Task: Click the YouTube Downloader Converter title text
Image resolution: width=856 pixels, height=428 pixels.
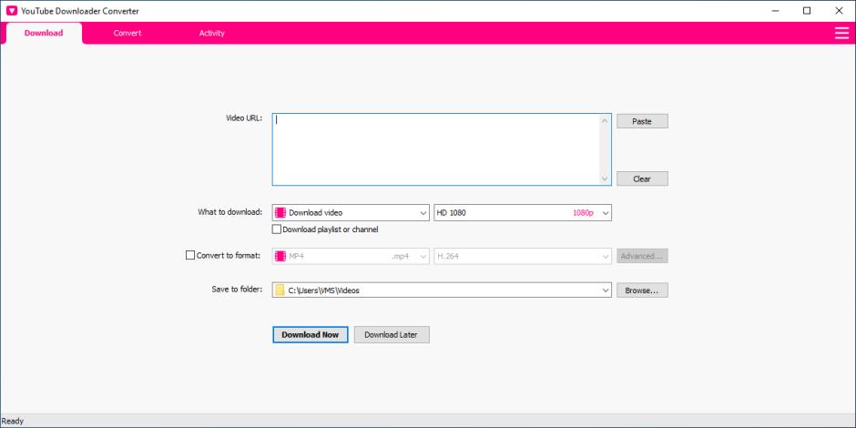Action: coord(80,11)
